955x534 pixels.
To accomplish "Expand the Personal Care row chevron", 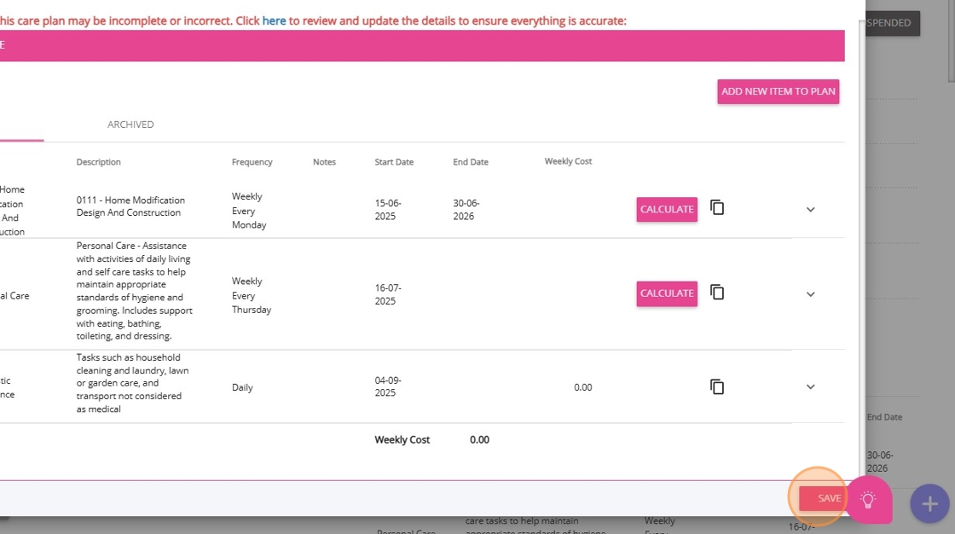I will pos(811,294).
